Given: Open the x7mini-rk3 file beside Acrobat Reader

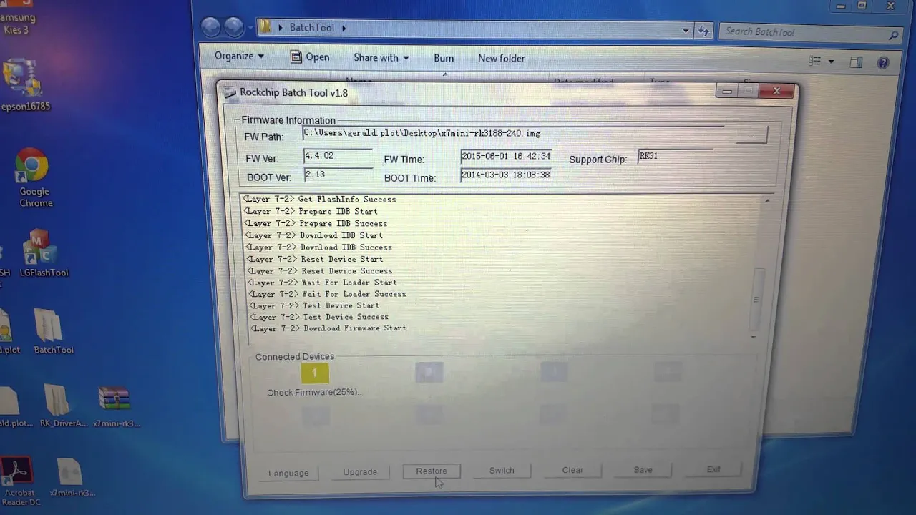Looking at the screenshot, I should tap(71, 478).
